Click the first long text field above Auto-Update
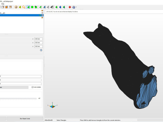This screenshot has width=163, height=122. tap(21, 76)
